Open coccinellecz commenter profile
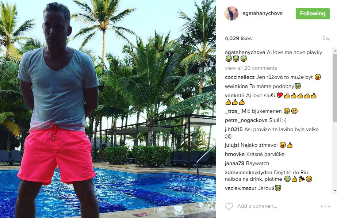 [240, 77]
